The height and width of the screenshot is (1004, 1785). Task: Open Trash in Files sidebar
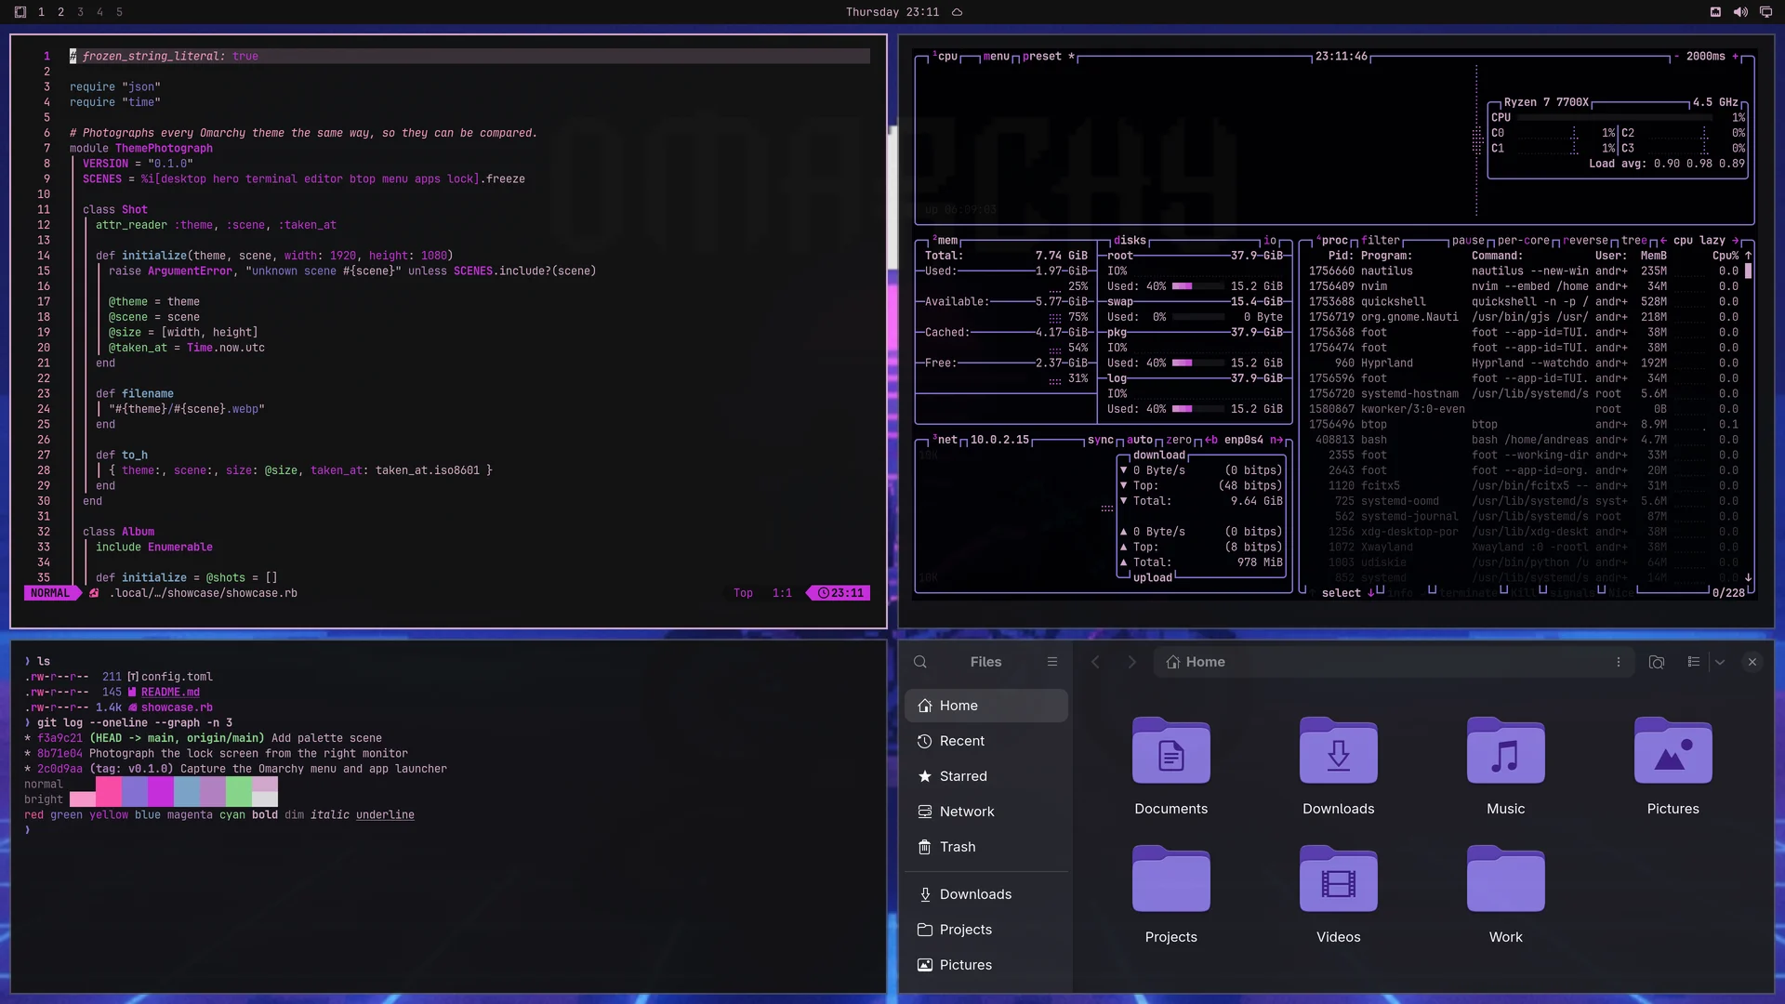pyautogui.click(x=985, y=847)
